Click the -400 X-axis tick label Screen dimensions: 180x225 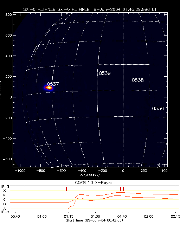82,171
